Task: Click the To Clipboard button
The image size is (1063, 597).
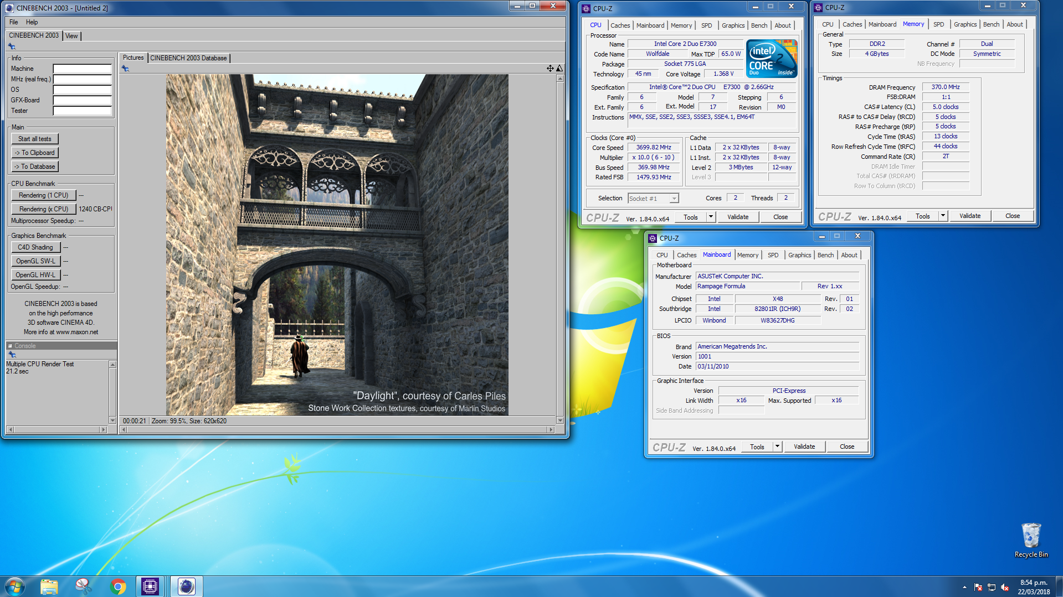Action: pos(34,153)
